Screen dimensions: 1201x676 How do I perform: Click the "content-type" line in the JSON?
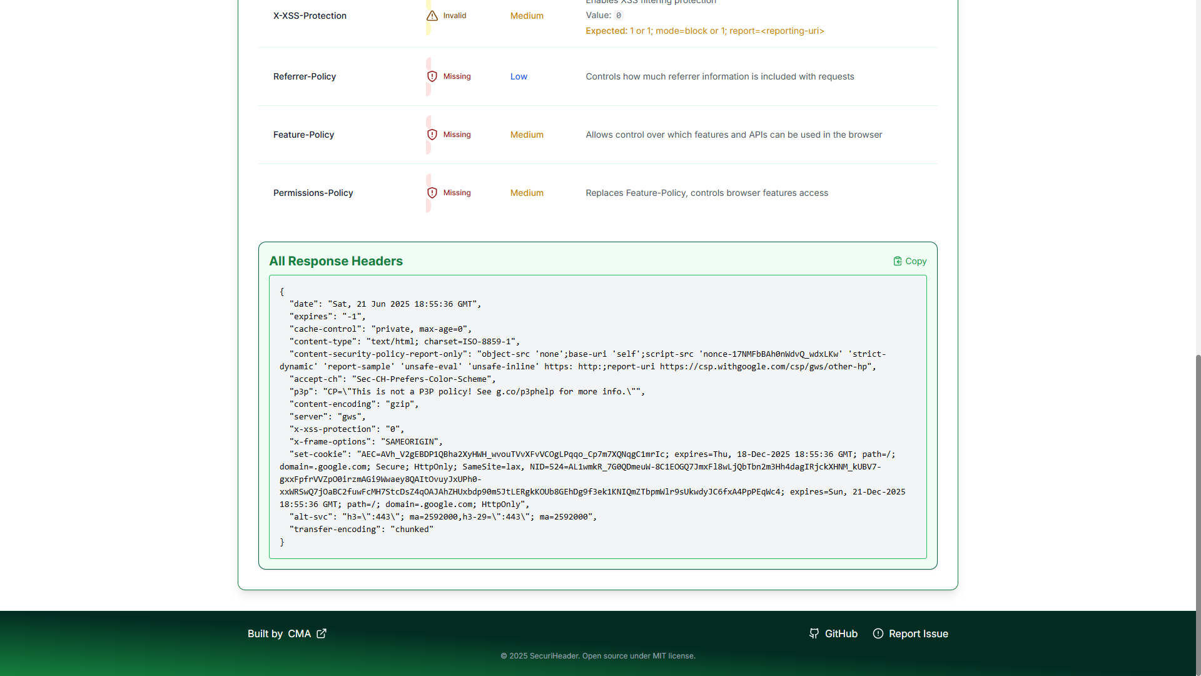pos(405,342)
